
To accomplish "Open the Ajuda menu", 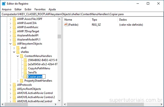I will pyautogui.click(x=52, y=9).
